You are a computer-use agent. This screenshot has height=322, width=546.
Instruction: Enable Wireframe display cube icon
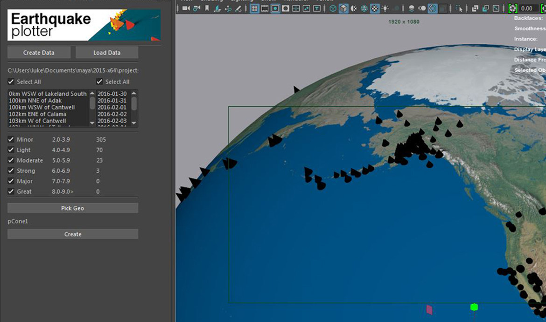click(x=333, y=8)
